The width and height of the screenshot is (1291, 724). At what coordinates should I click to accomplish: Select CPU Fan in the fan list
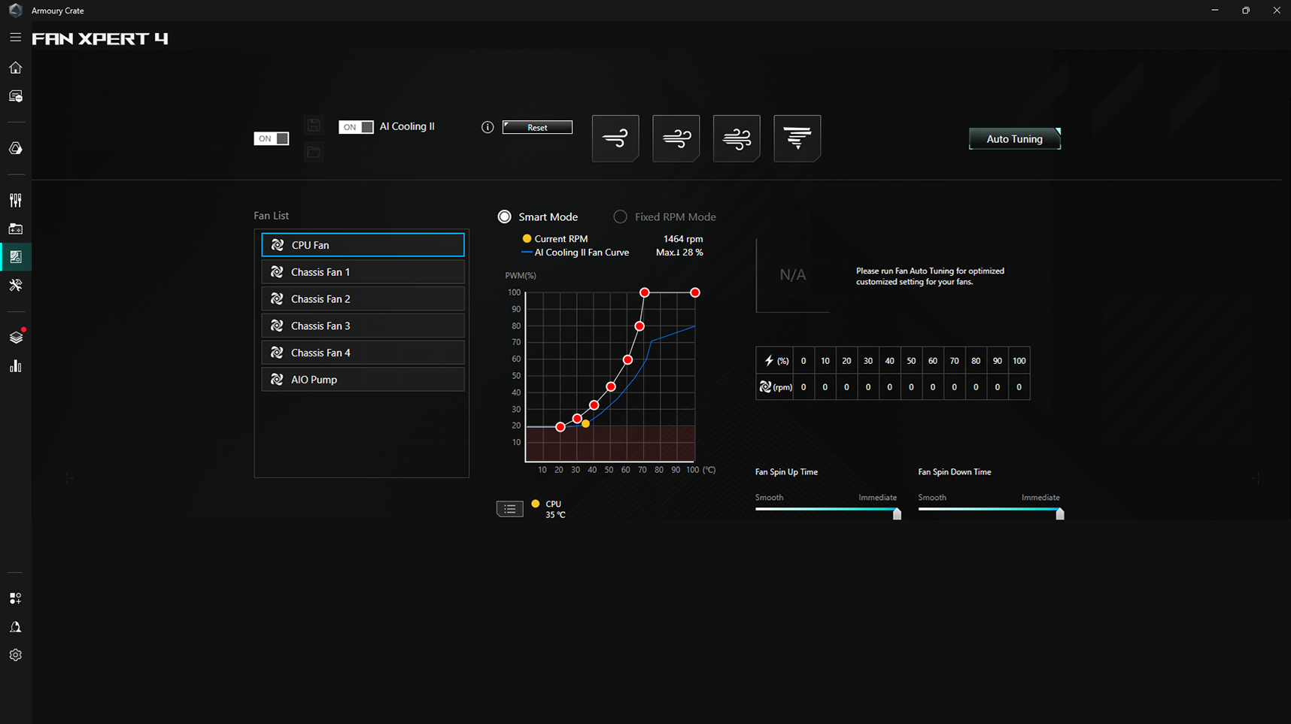363,245
